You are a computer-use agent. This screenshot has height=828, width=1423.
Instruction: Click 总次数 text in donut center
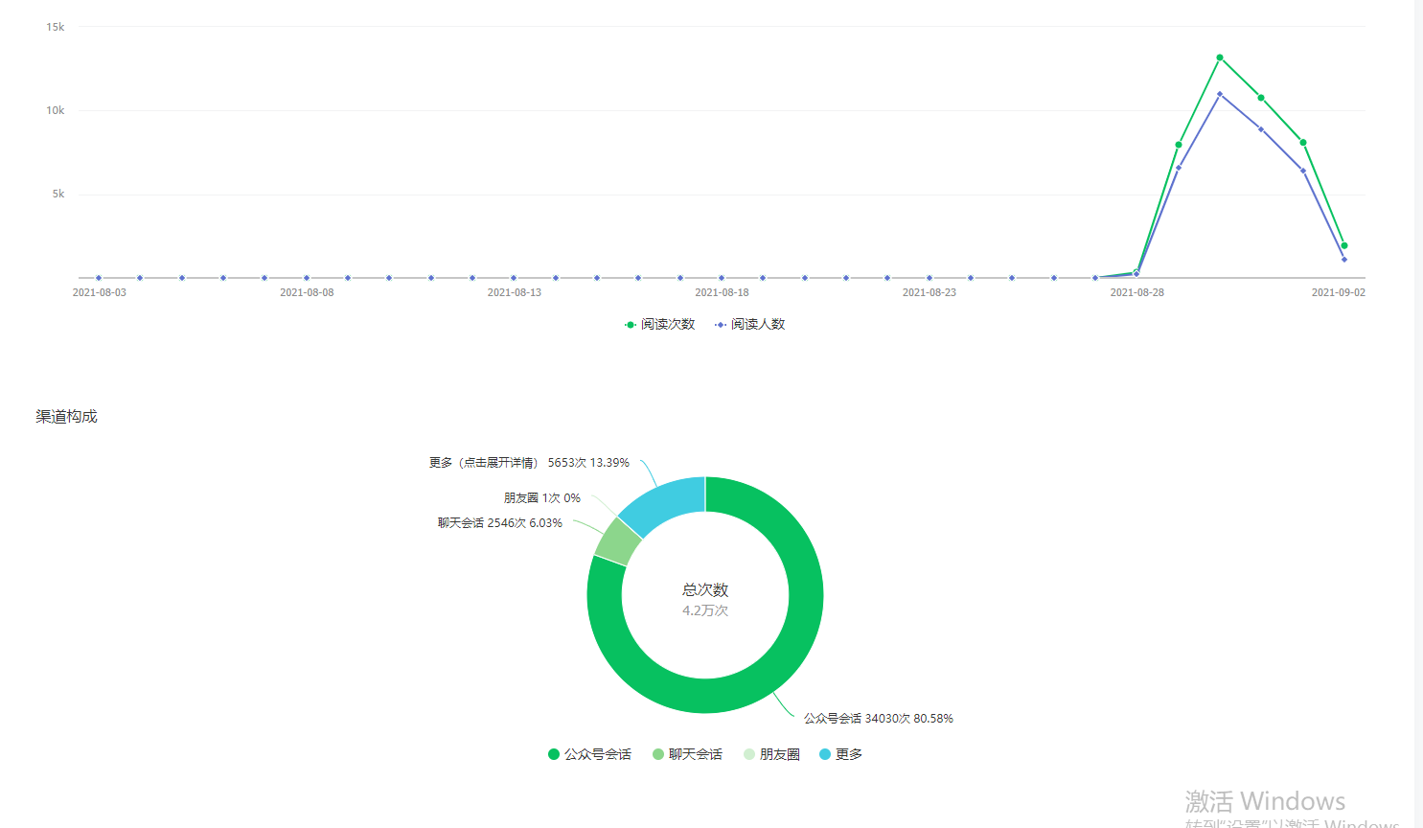(x=705, y=590)
